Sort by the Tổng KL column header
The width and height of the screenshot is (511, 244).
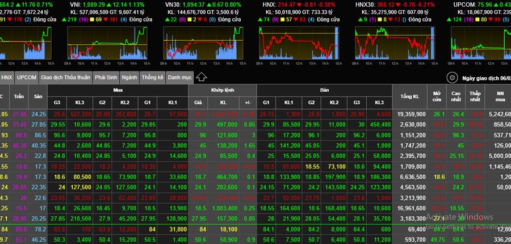coord(409,97)
